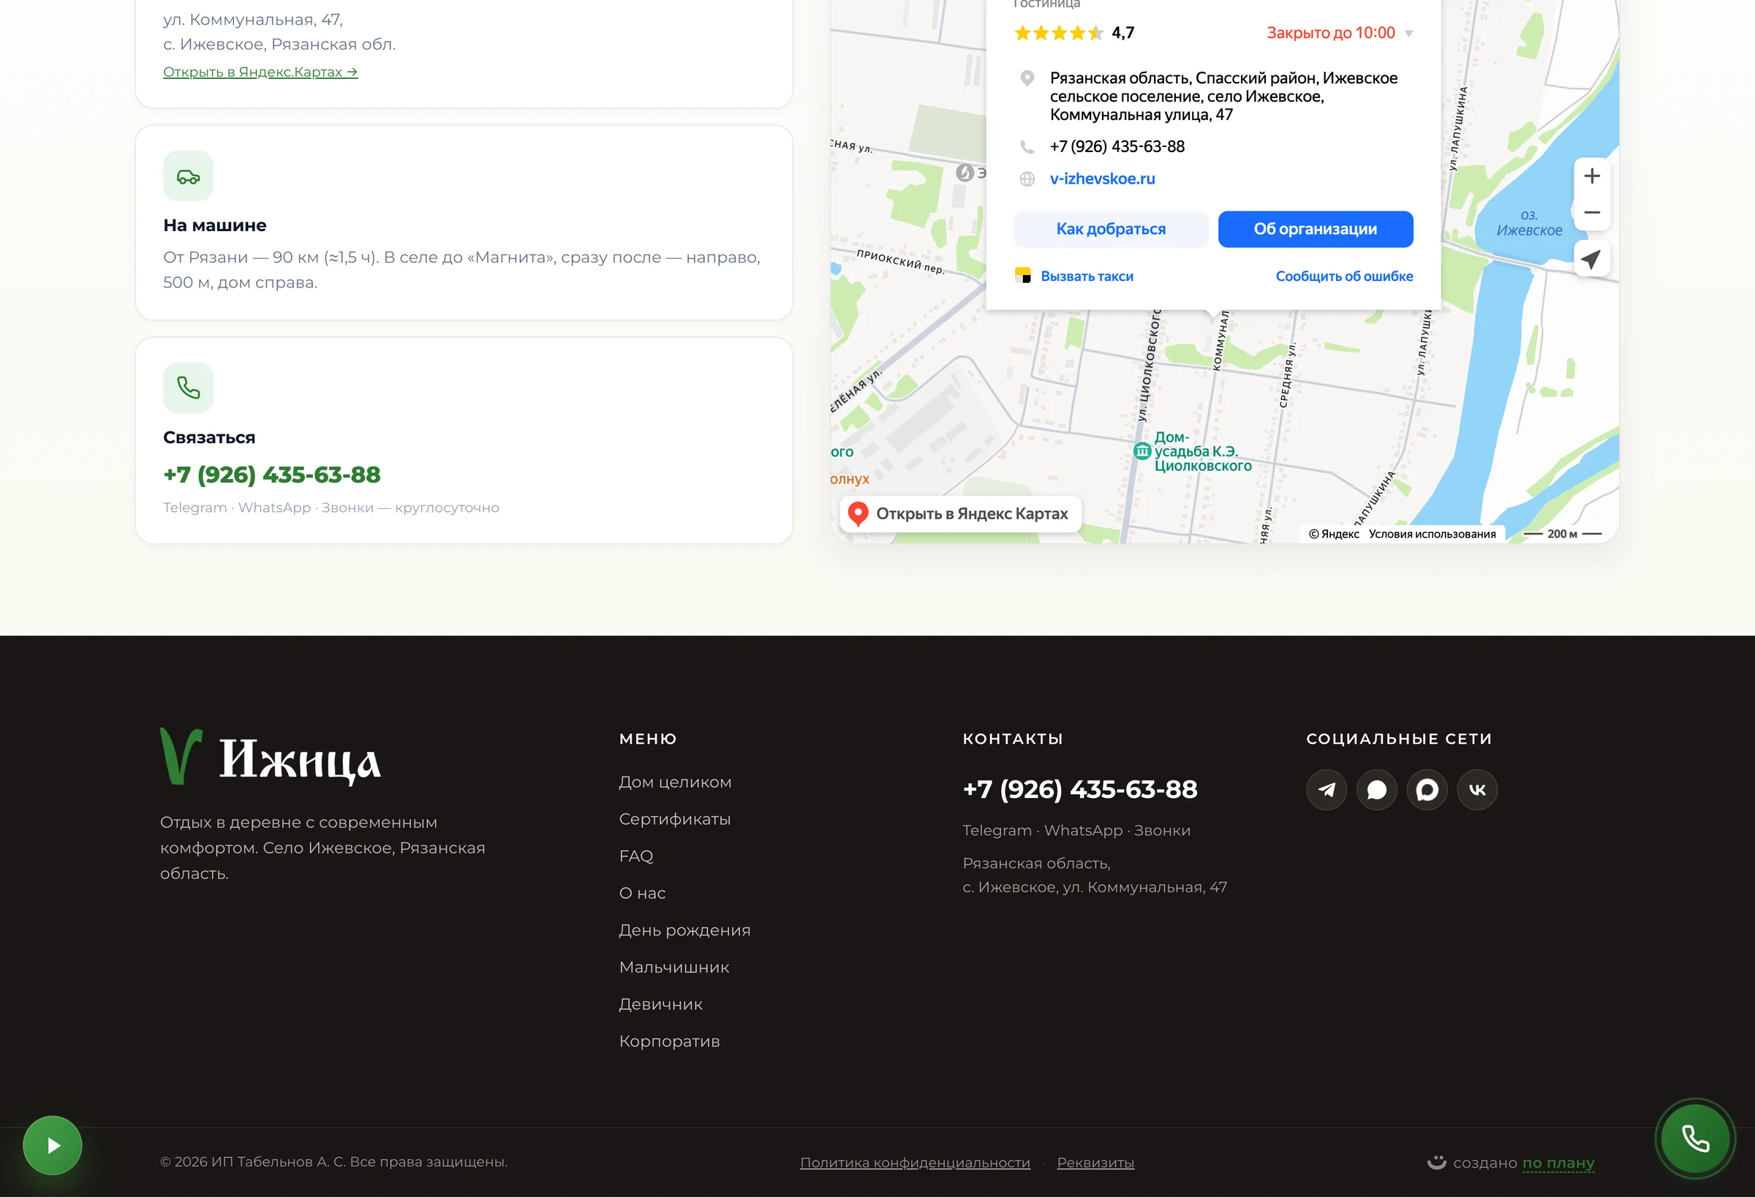The image size is (1755, 1198).
Task: Click the globe icon beside v-izhevskoe.ru
Action: (1027, 179)
